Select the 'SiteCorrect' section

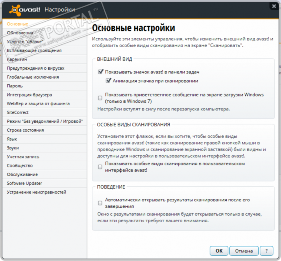[x=44, y=112]
